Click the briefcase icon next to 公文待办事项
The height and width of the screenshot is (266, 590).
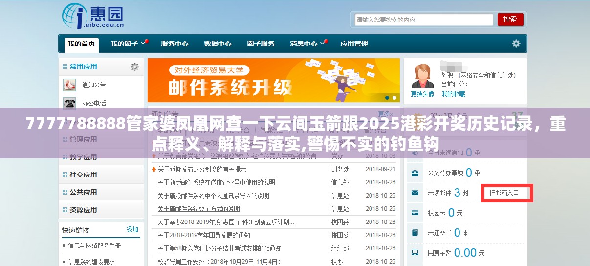pos(415,173)
